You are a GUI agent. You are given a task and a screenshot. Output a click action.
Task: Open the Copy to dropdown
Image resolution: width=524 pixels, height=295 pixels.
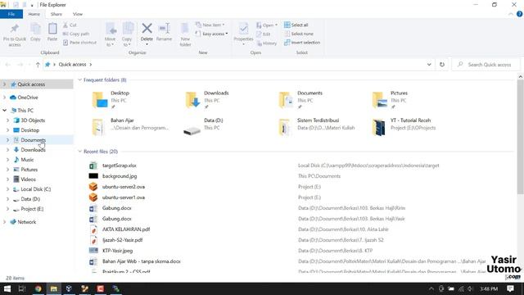point(127,44)
